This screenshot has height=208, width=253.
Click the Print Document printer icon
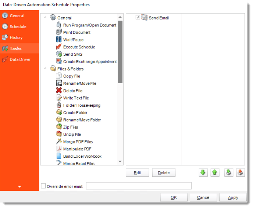pyautogui.click(x=59, y=32)
